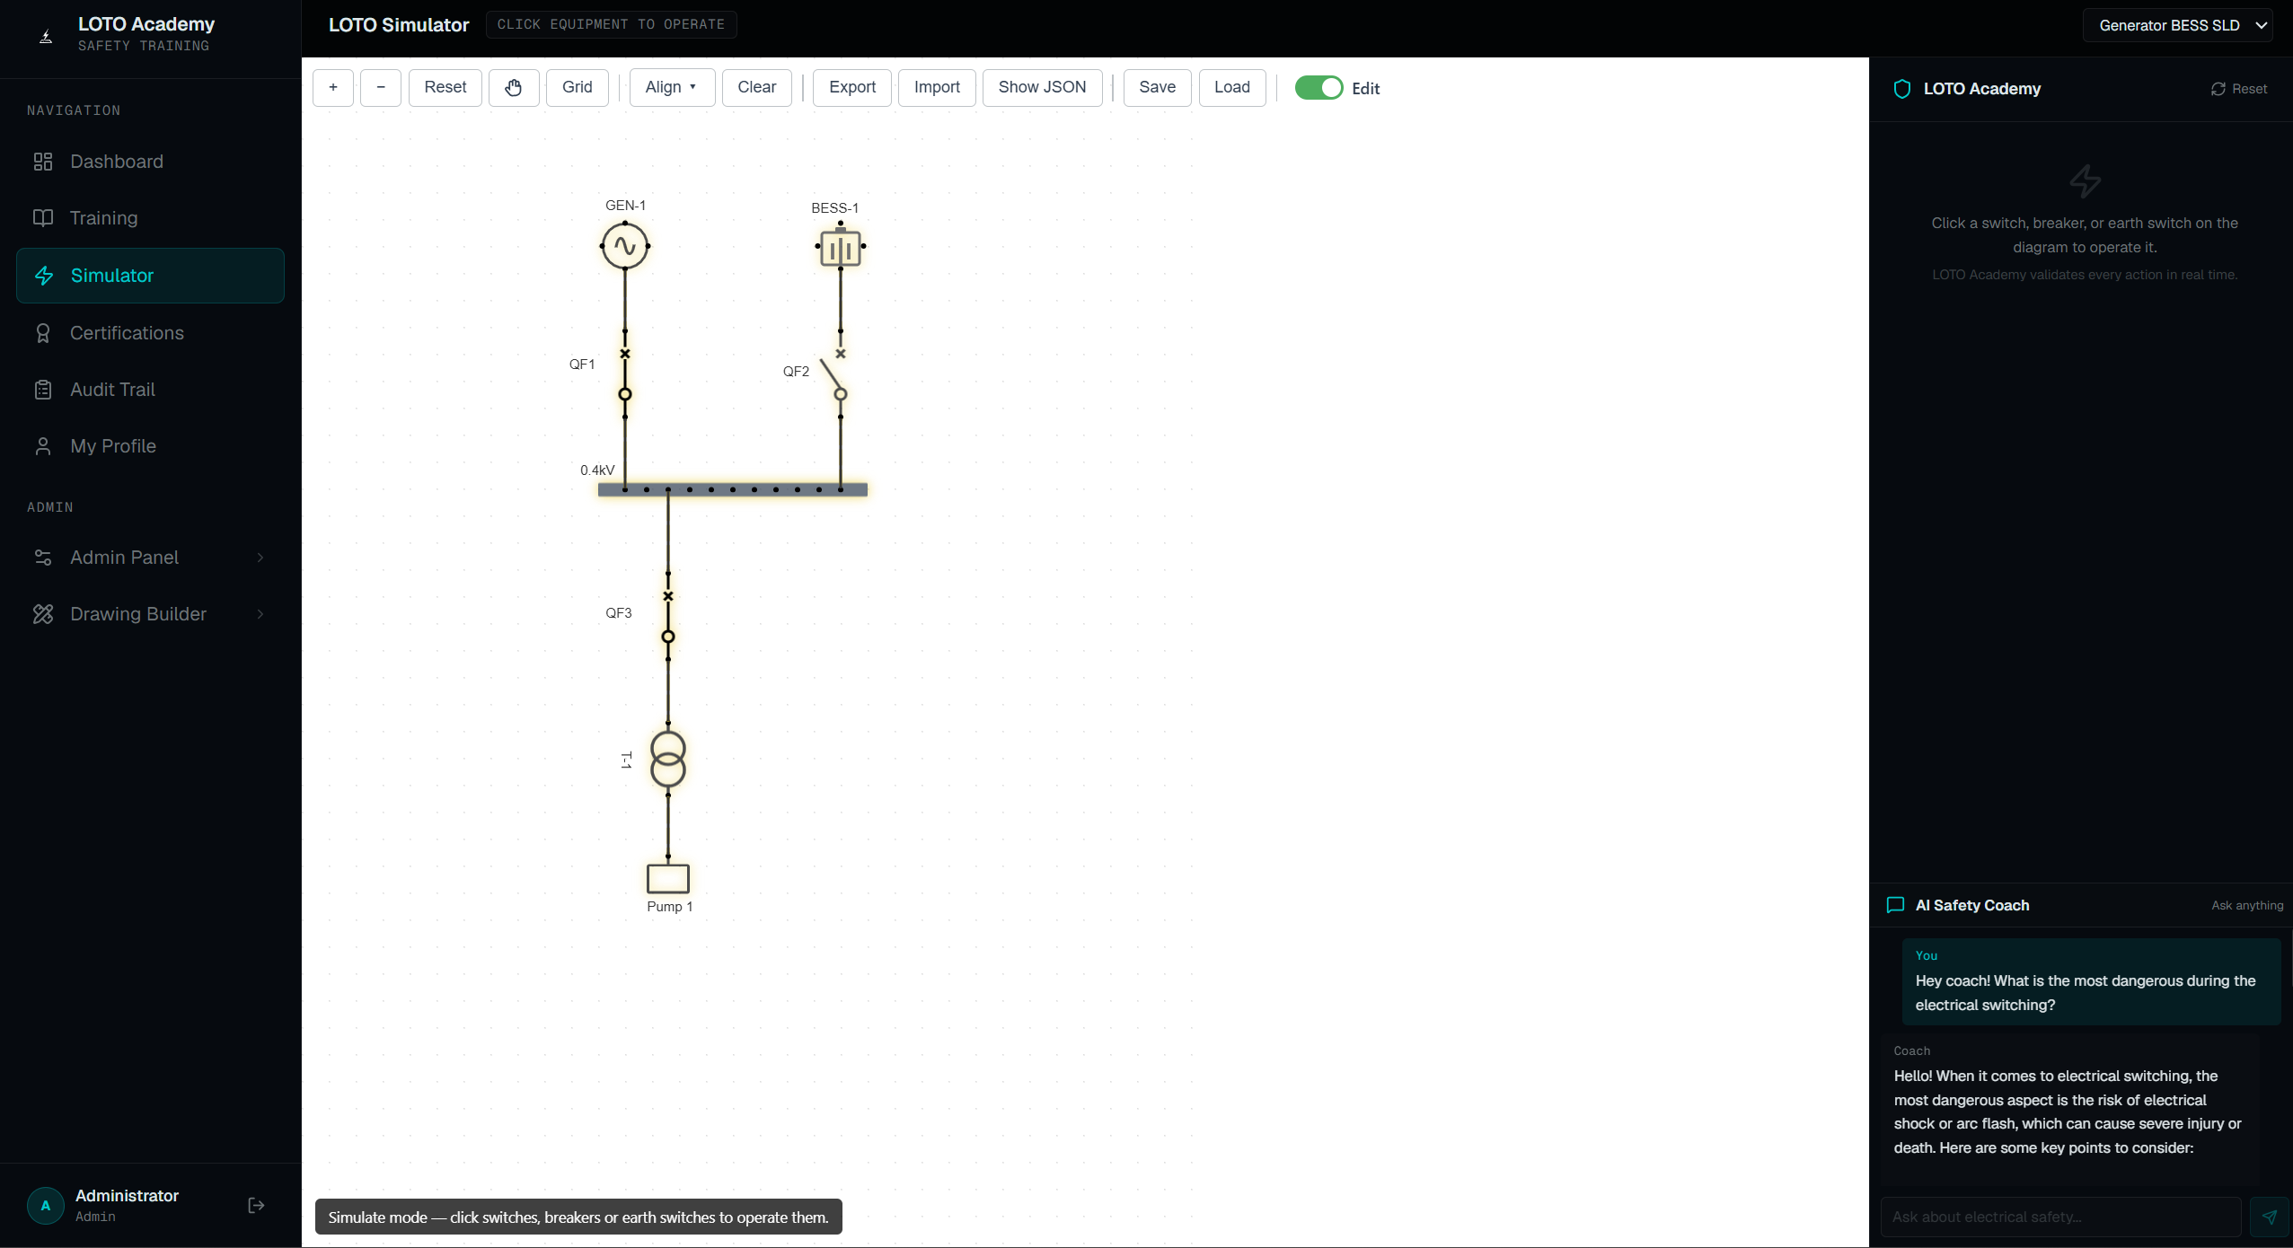Click the My Profile person icon
Screen dimensions: 2293x1248
(43, 446)
